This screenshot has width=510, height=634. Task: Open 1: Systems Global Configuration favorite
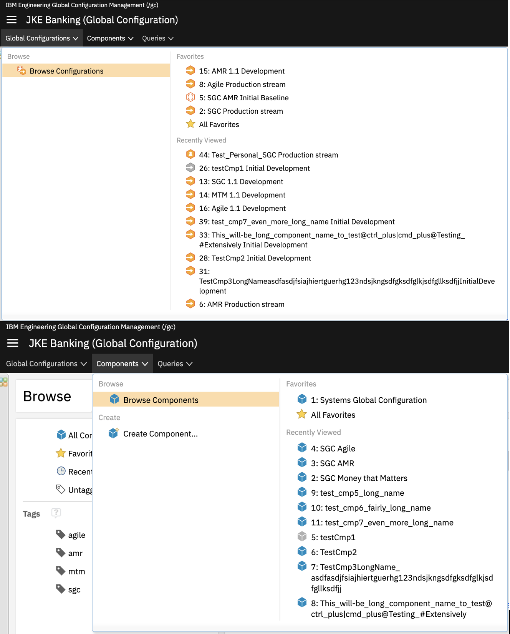click(368, 400)
